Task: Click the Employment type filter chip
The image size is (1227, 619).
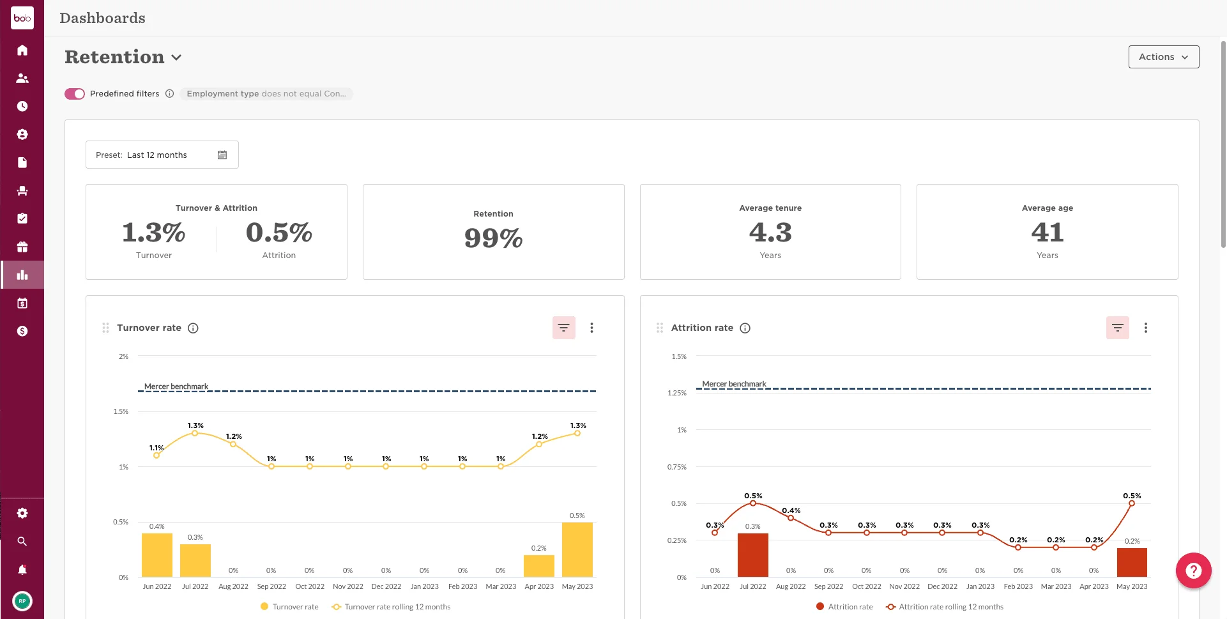Action: pos(266,93)
